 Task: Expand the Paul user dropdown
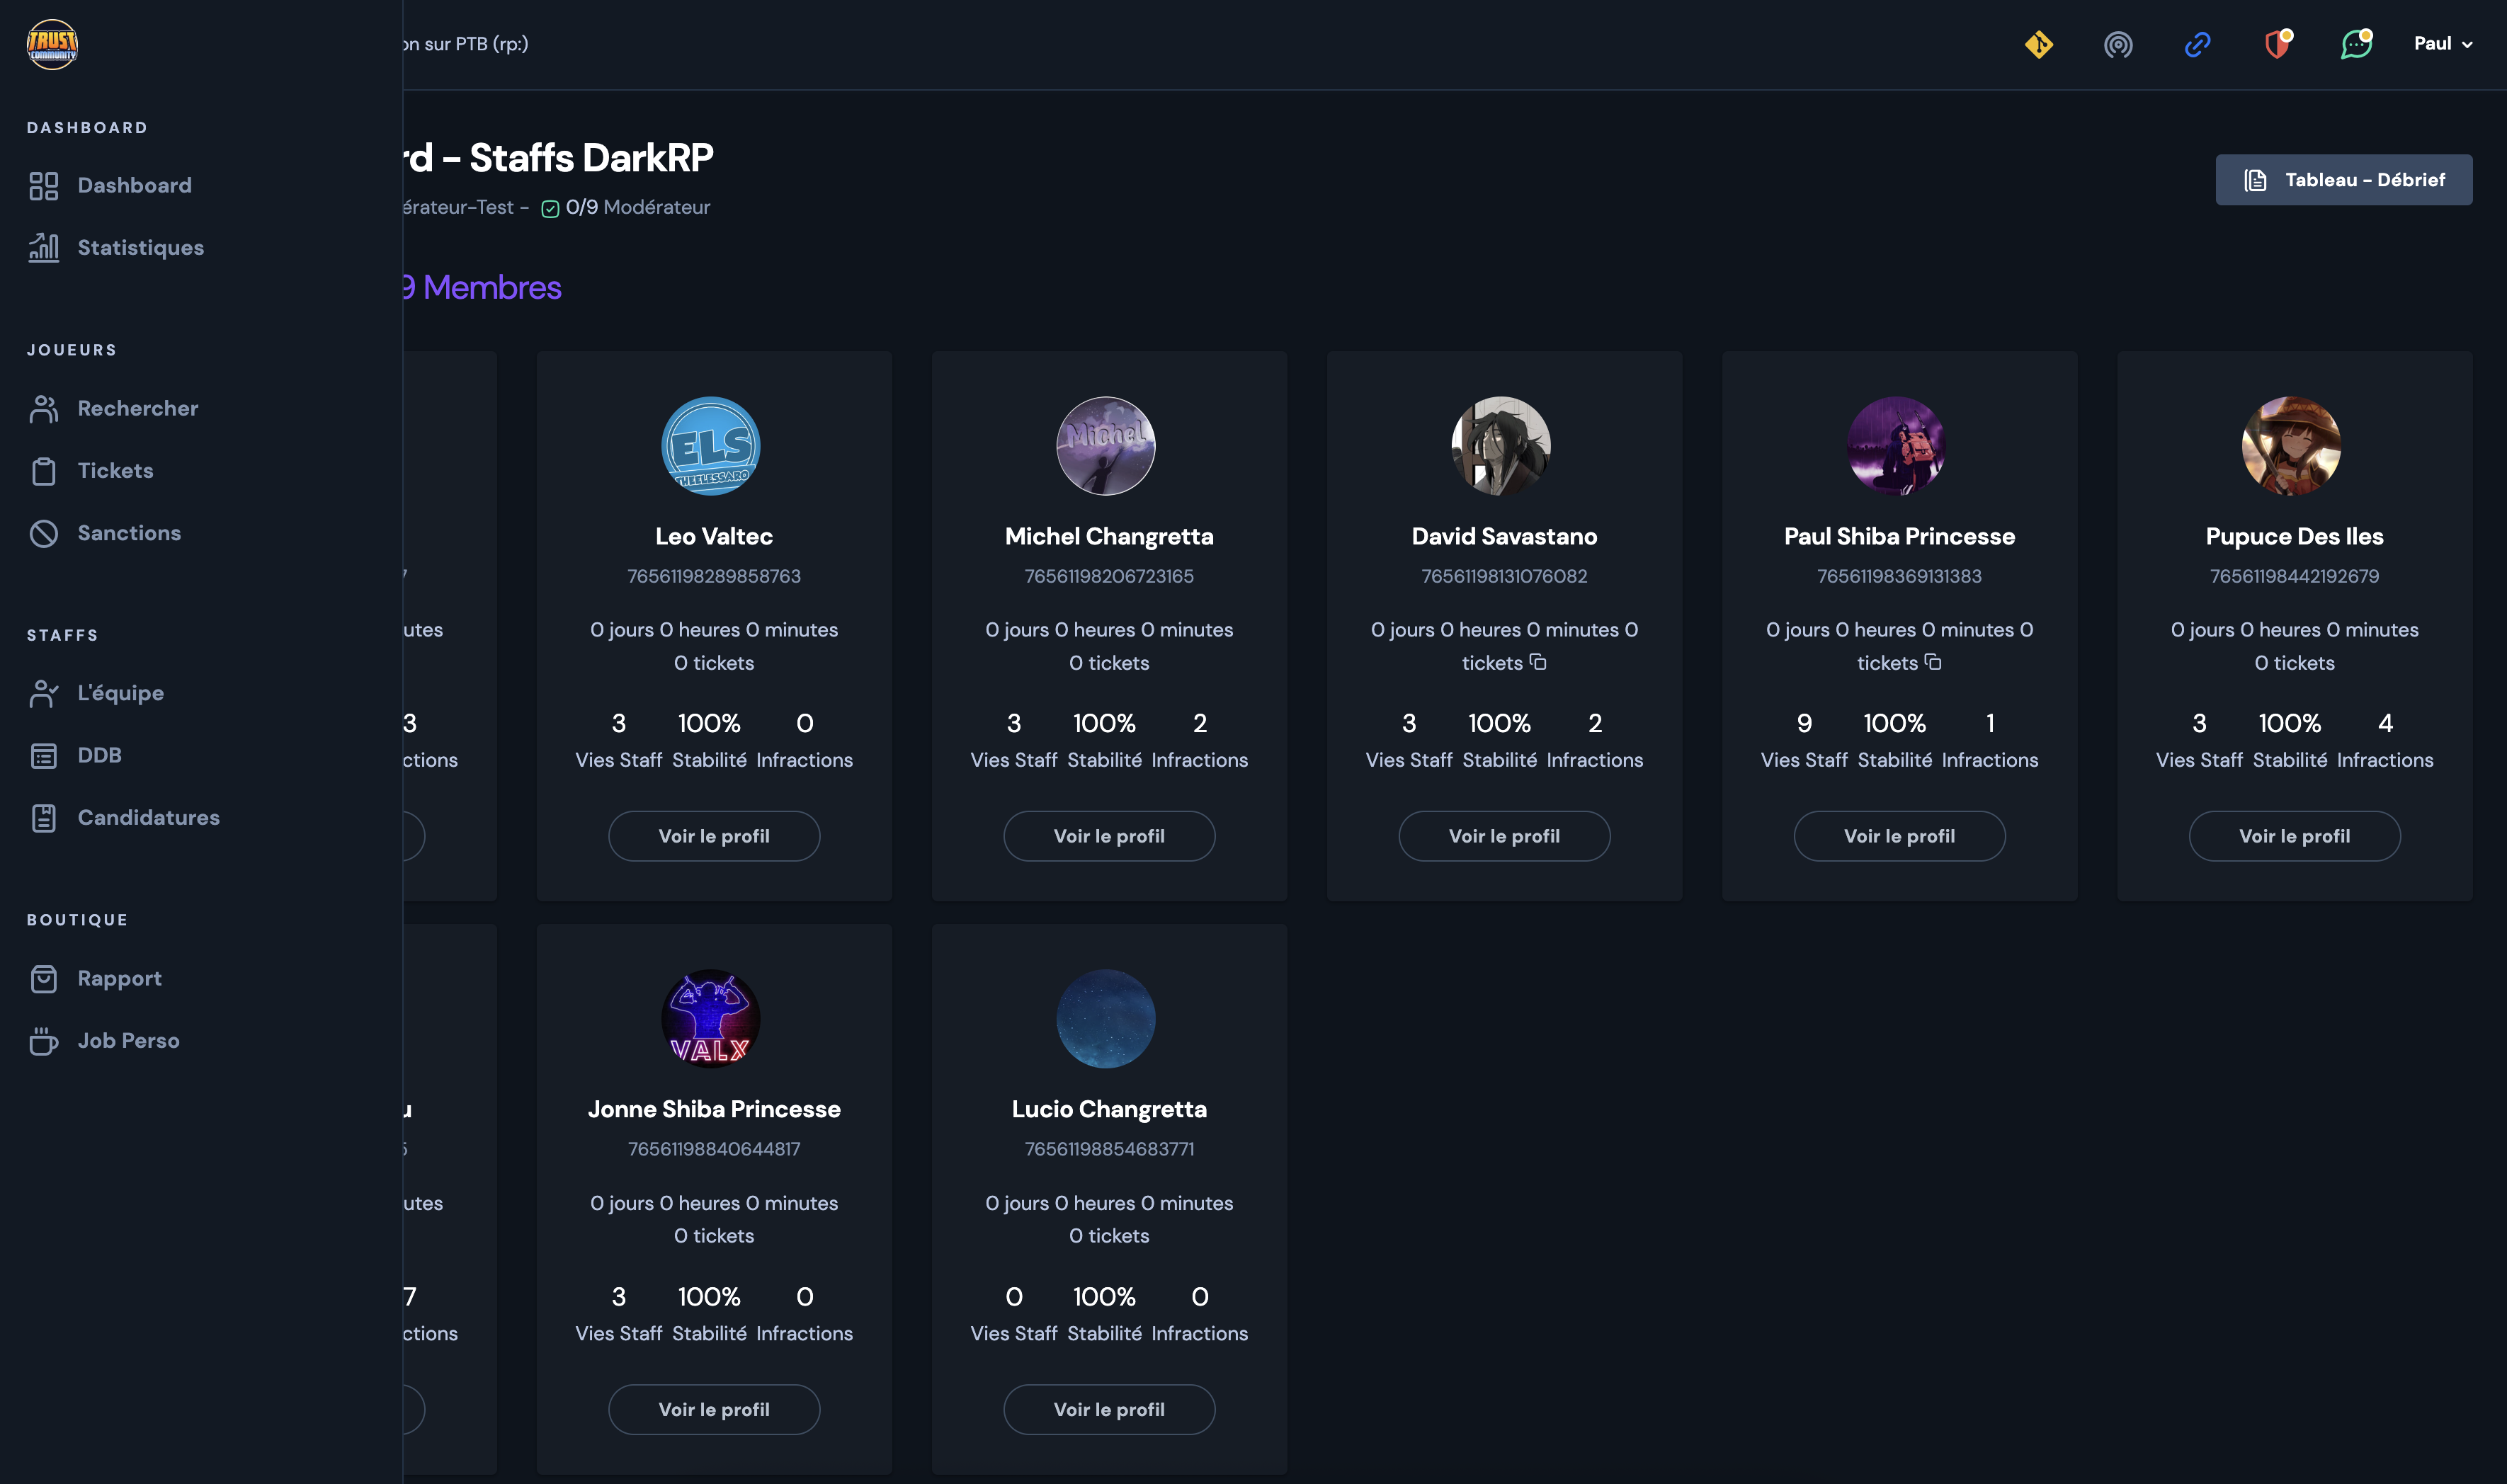click(2442, 44)
